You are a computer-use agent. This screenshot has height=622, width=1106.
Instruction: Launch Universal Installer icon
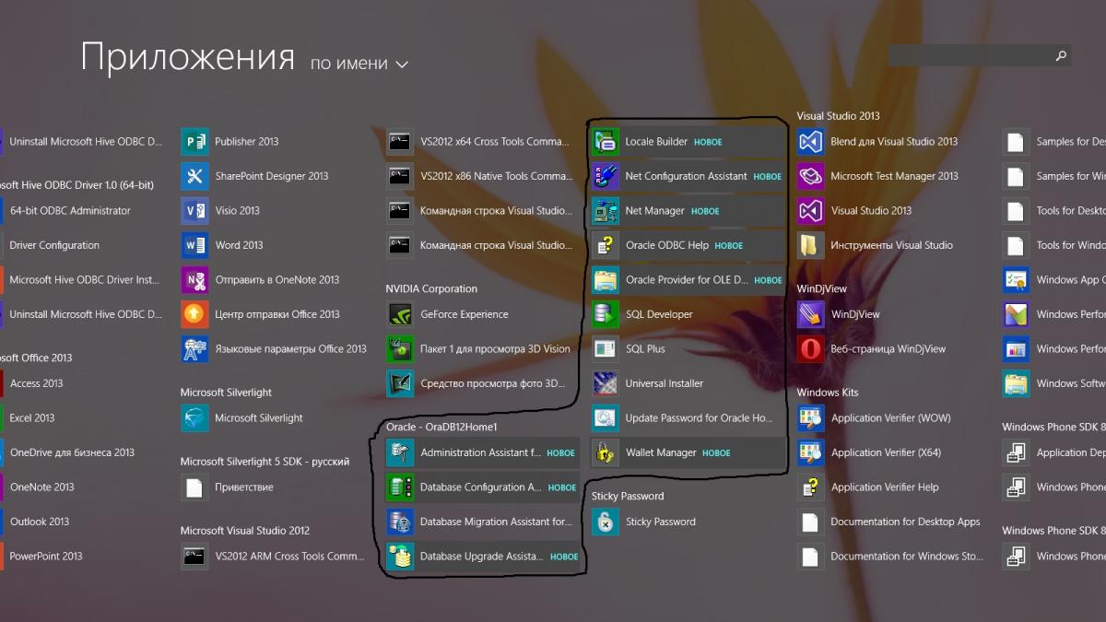605,383
